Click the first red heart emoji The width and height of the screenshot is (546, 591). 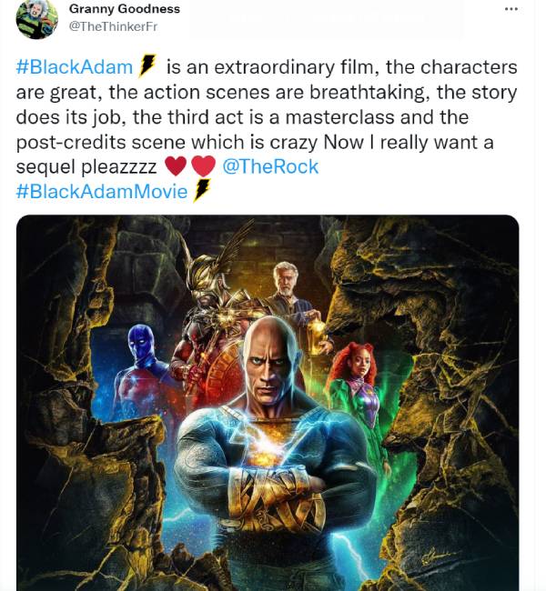[x=176, y=166]
